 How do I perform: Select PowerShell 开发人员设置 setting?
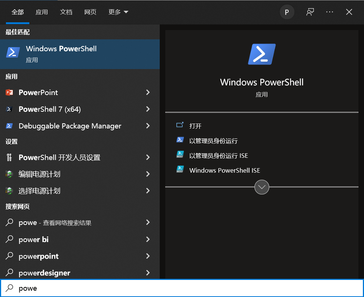tap(59, 157)
